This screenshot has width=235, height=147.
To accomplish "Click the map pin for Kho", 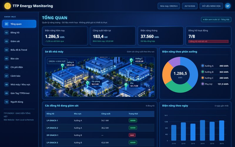I will tap(126, 86).
